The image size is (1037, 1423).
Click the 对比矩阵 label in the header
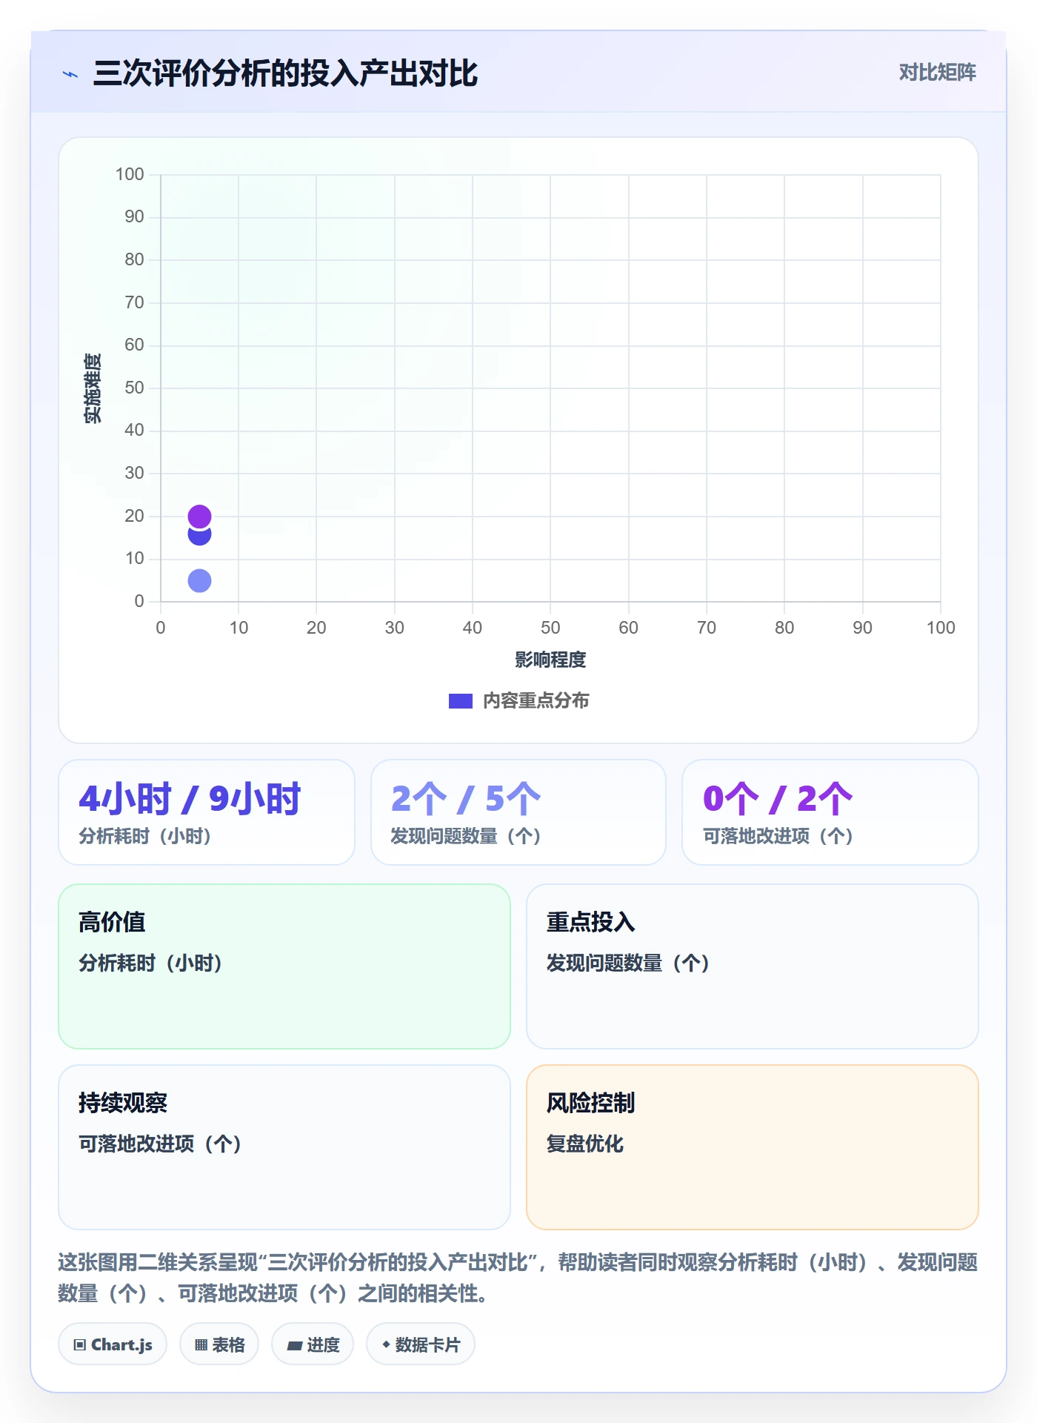click(937, 73)
